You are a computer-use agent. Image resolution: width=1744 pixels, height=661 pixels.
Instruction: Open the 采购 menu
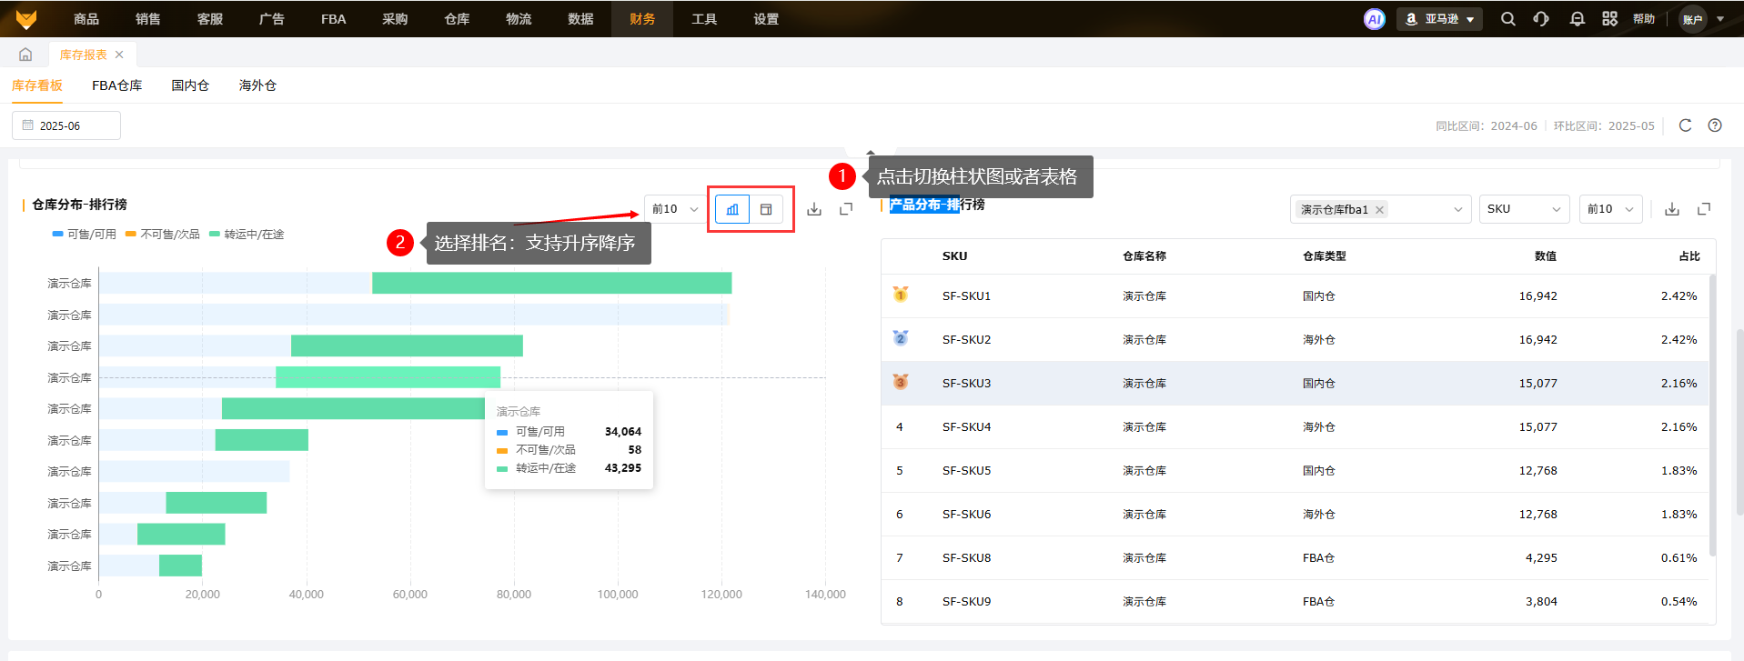395,19
